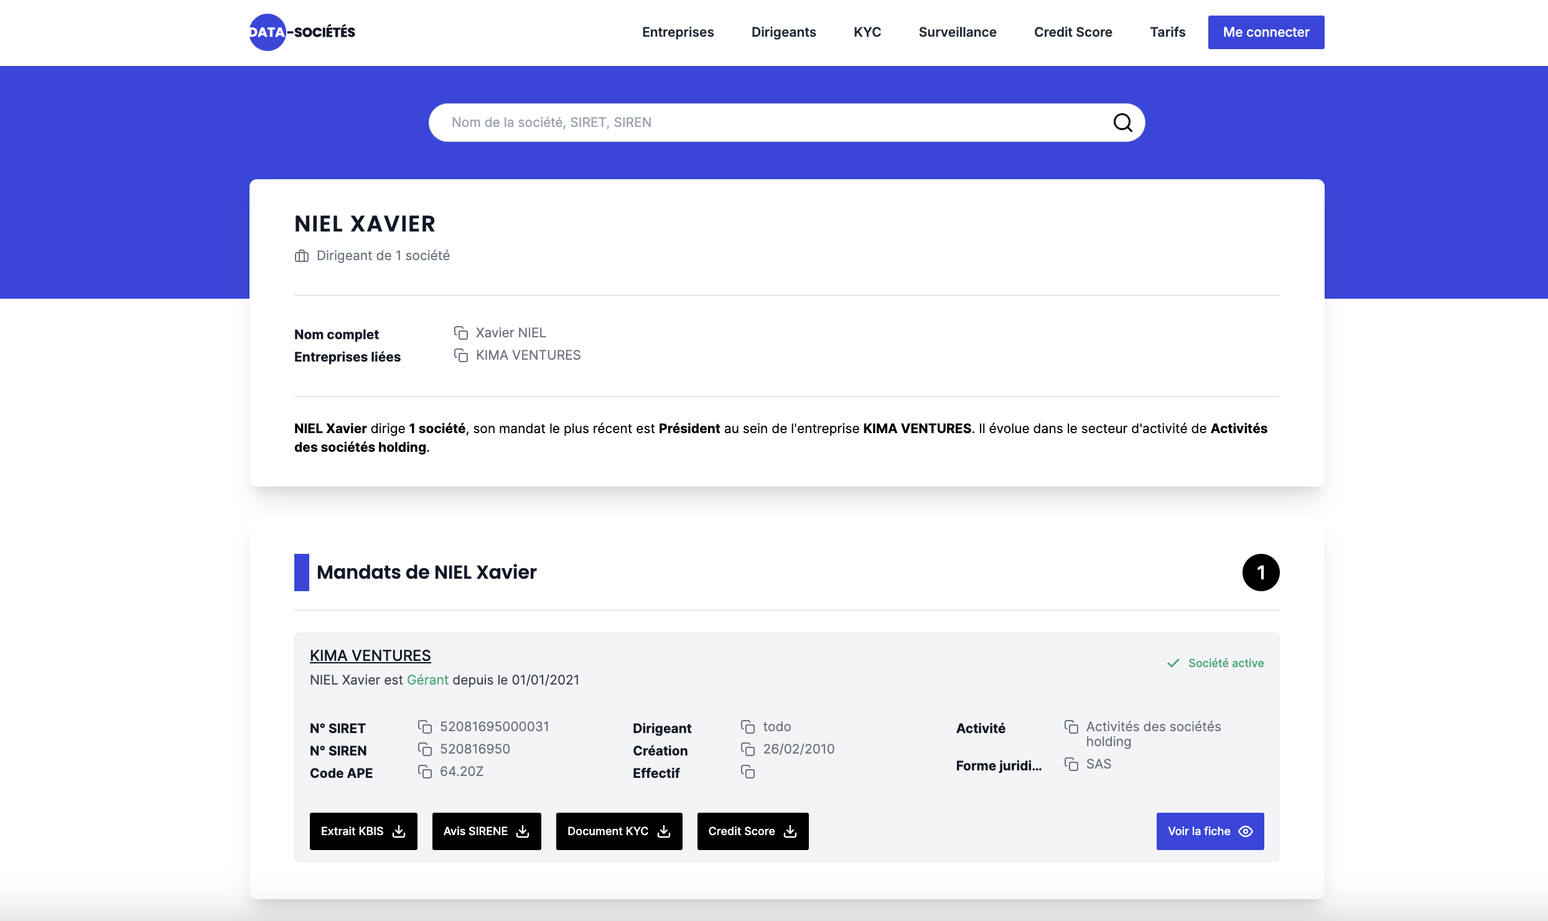Image resolution: width=1548 pixels, height=921 pixels.
Task: Copy linked company KIMA VENTURES
Action: 460,355
